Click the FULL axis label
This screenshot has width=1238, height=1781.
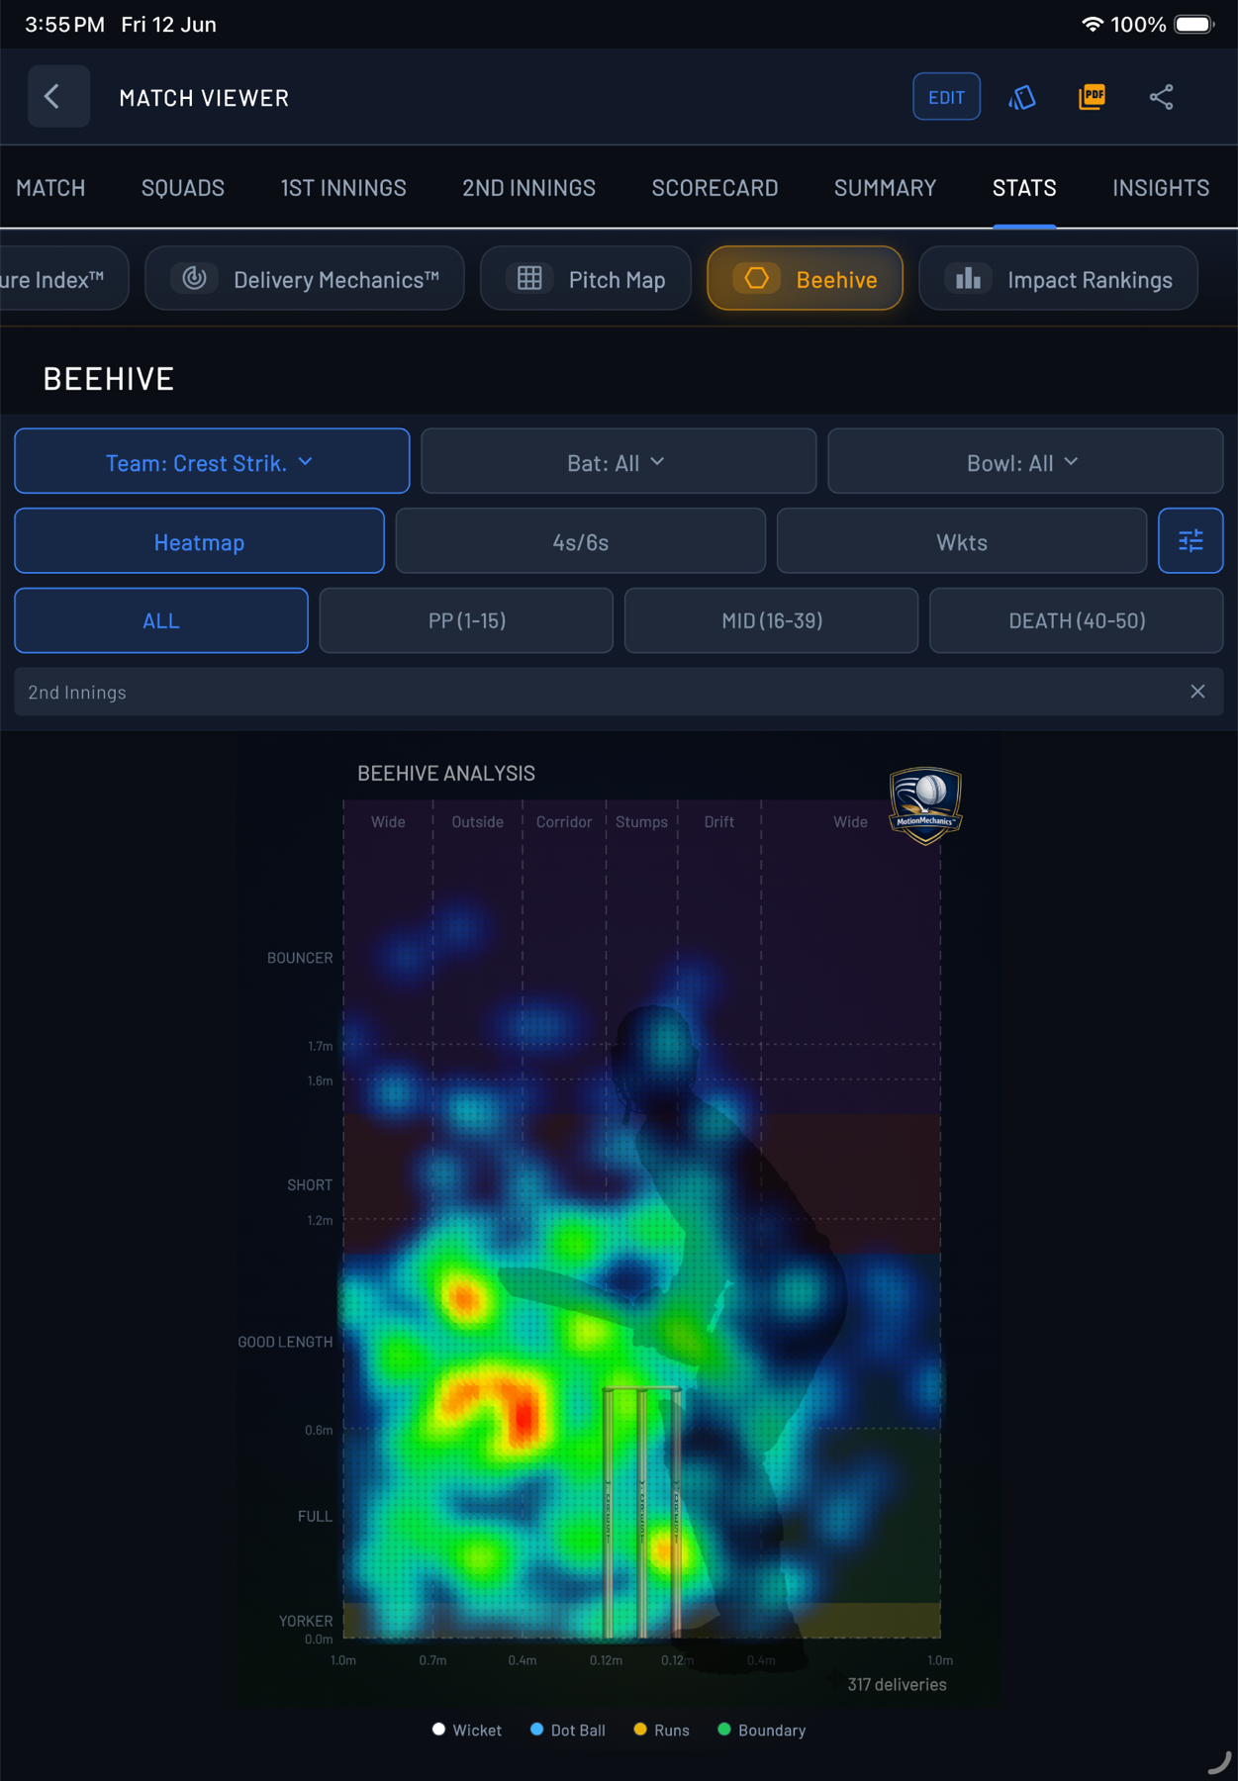coord(315,1516)
